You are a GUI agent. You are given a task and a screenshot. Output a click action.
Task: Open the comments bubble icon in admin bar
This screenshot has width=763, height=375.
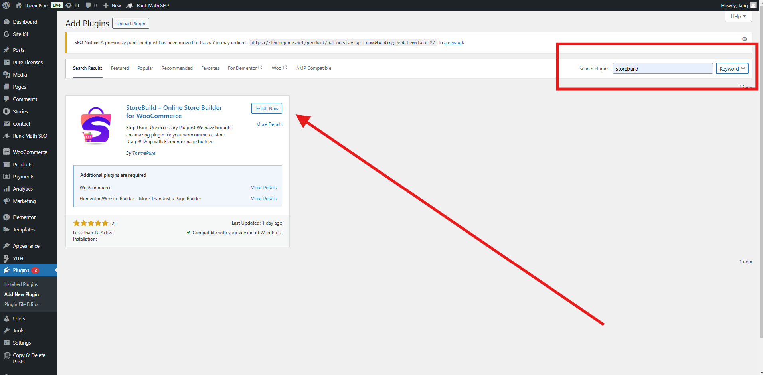tap(88, 5)
